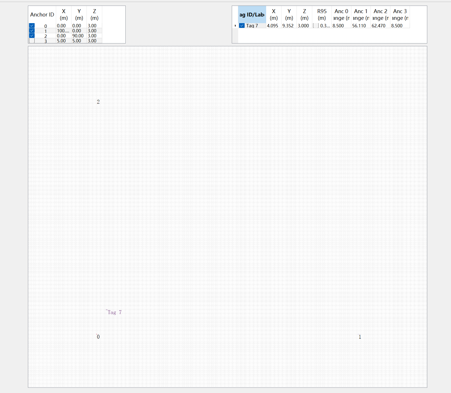This screenshot has width=451, height=393.
Task: Uncheck the Anchor 0 checkbox
Action: (x=32, y=26)
